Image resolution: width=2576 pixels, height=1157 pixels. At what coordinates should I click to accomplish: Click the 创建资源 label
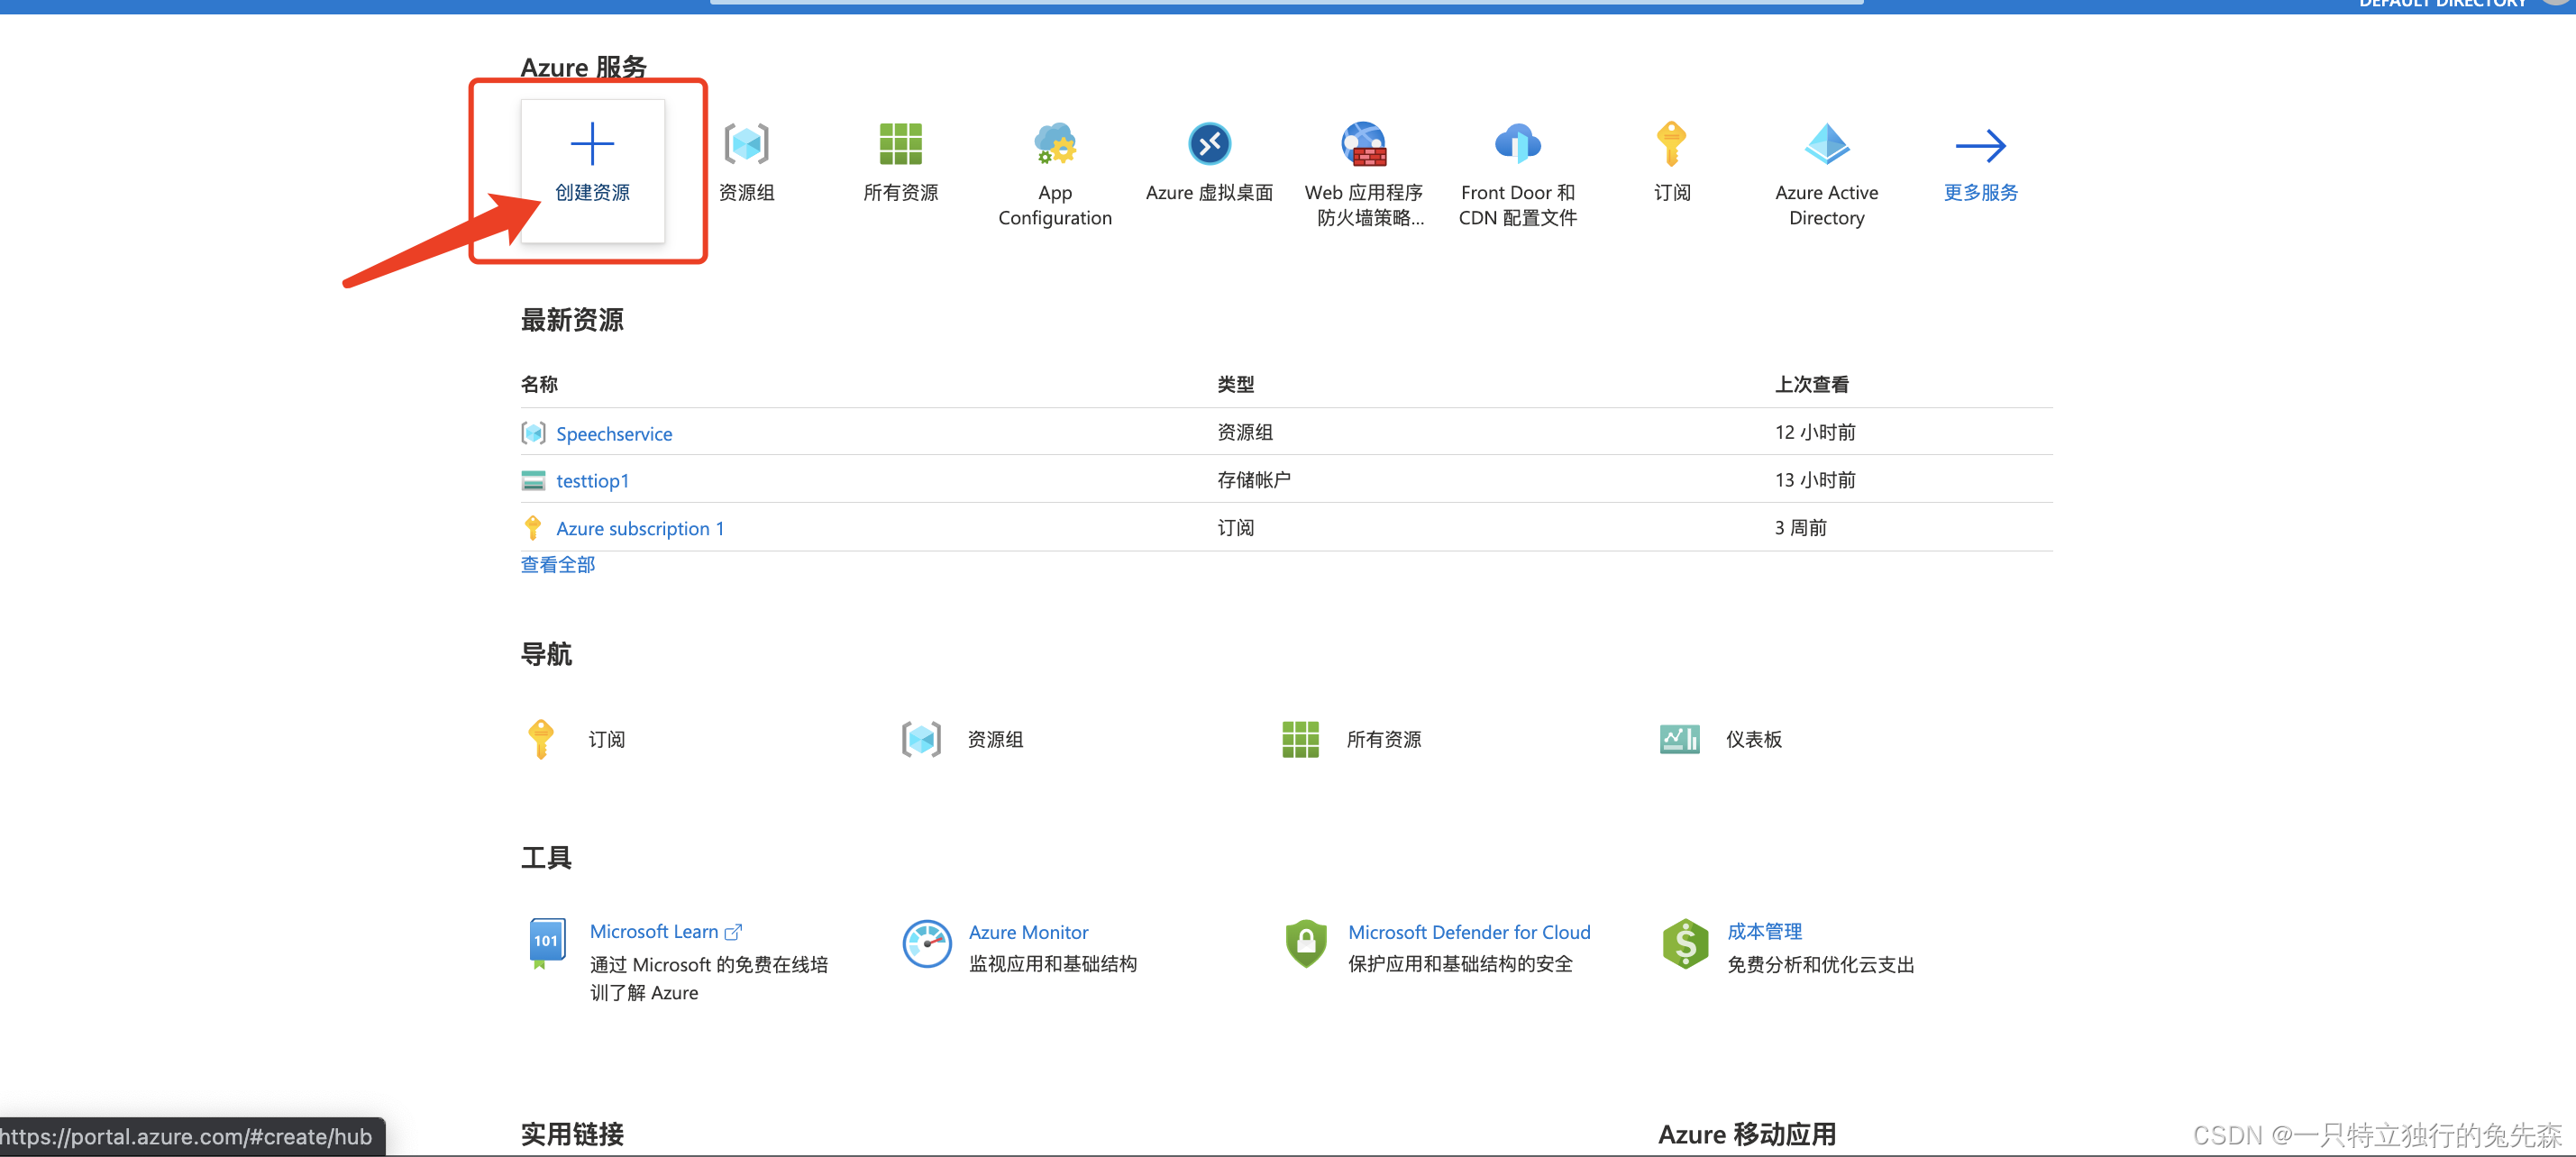(593, 192)
